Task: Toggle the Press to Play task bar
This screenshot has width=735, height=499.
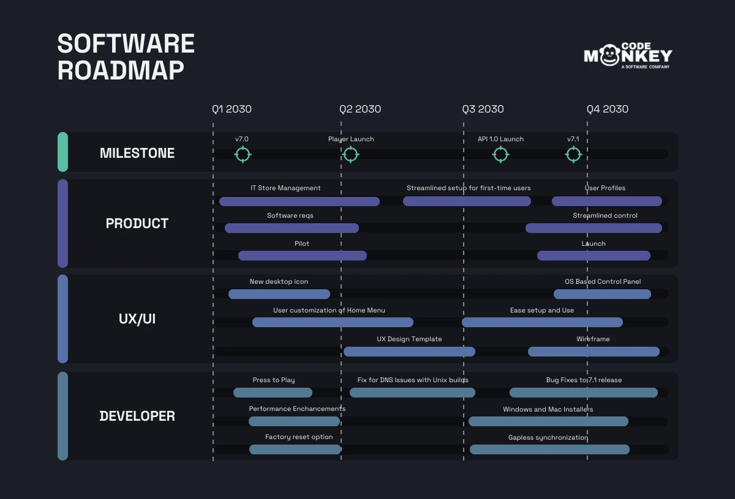Action: coord(274,392)
